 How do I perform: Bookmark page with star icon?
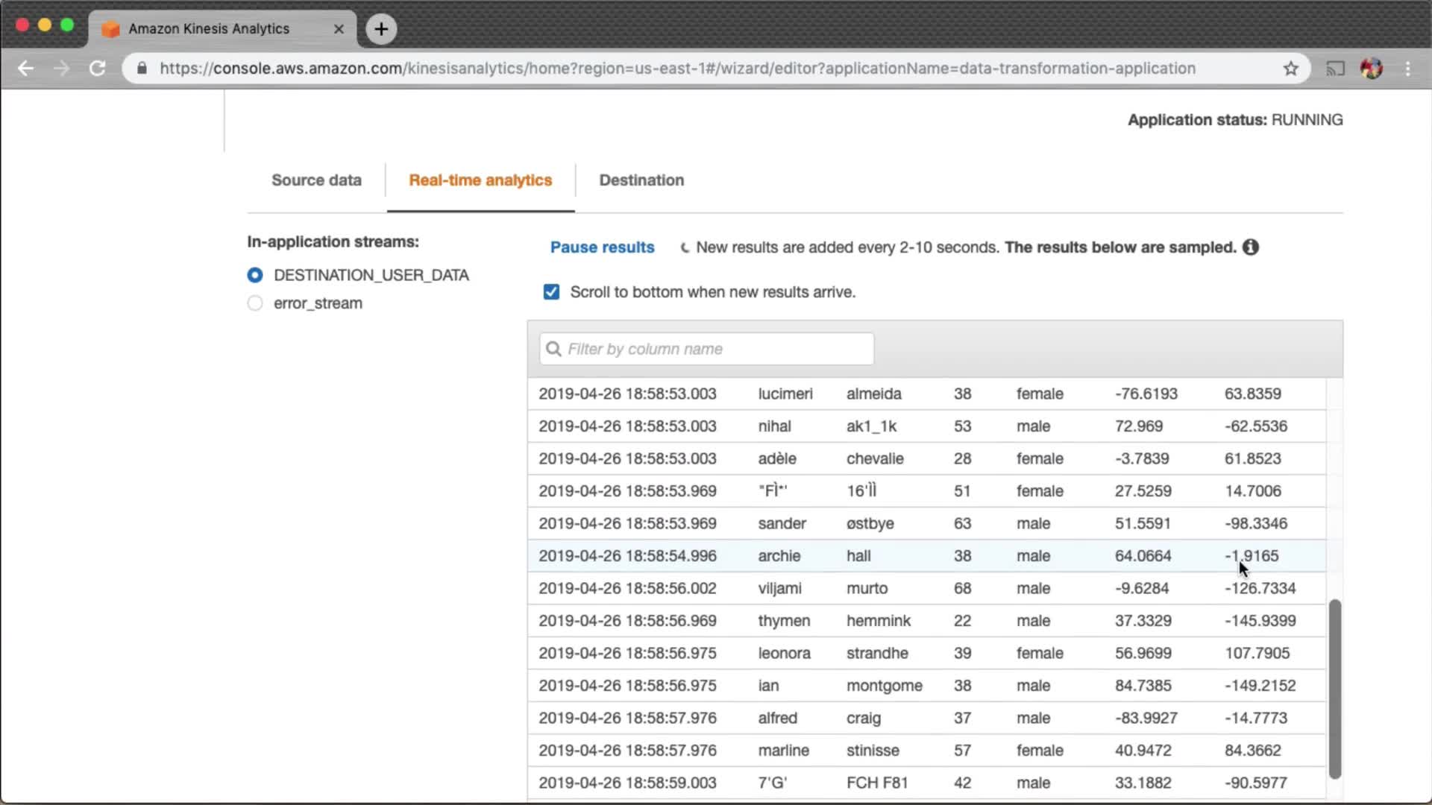(1291, 69)
